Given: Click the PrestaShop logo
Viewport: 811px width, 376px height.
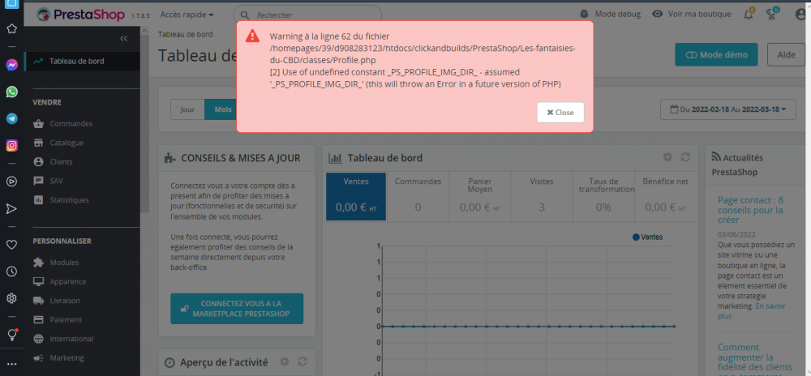Looking at the screenshot, I should [x=80, y=14].
